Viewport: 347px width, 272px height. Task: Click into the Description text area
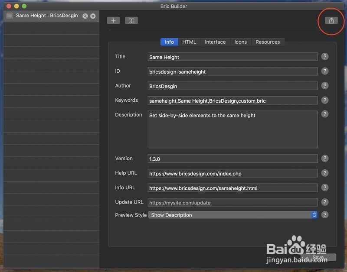[233, 130]
